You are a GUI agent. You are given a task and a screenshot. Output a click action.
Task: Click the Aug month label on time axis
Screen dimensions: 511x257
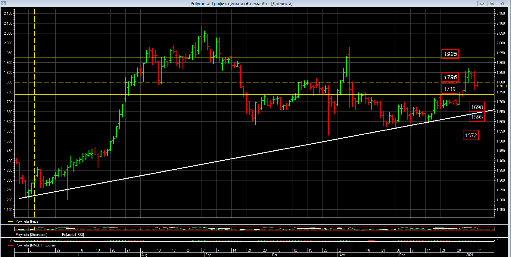click(144, 255)
